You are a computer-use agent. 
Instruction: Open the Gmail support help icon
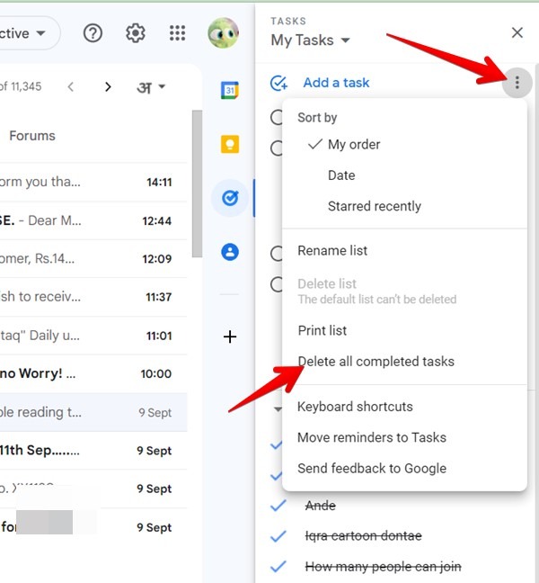pyautogui.click(x=93, y=33)
